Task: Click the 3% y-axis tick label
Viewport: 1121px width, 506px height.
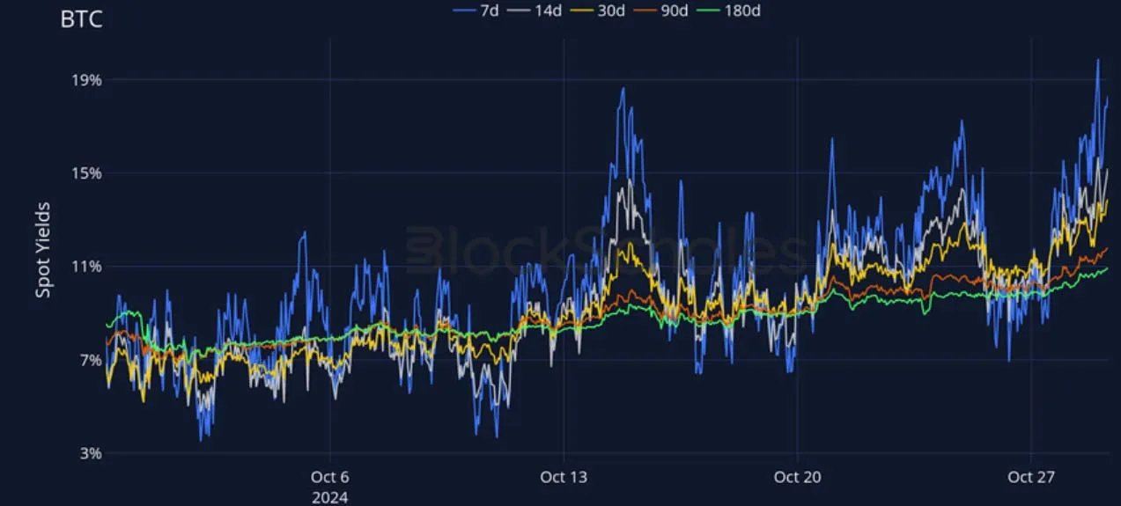Action: point(90,453)
